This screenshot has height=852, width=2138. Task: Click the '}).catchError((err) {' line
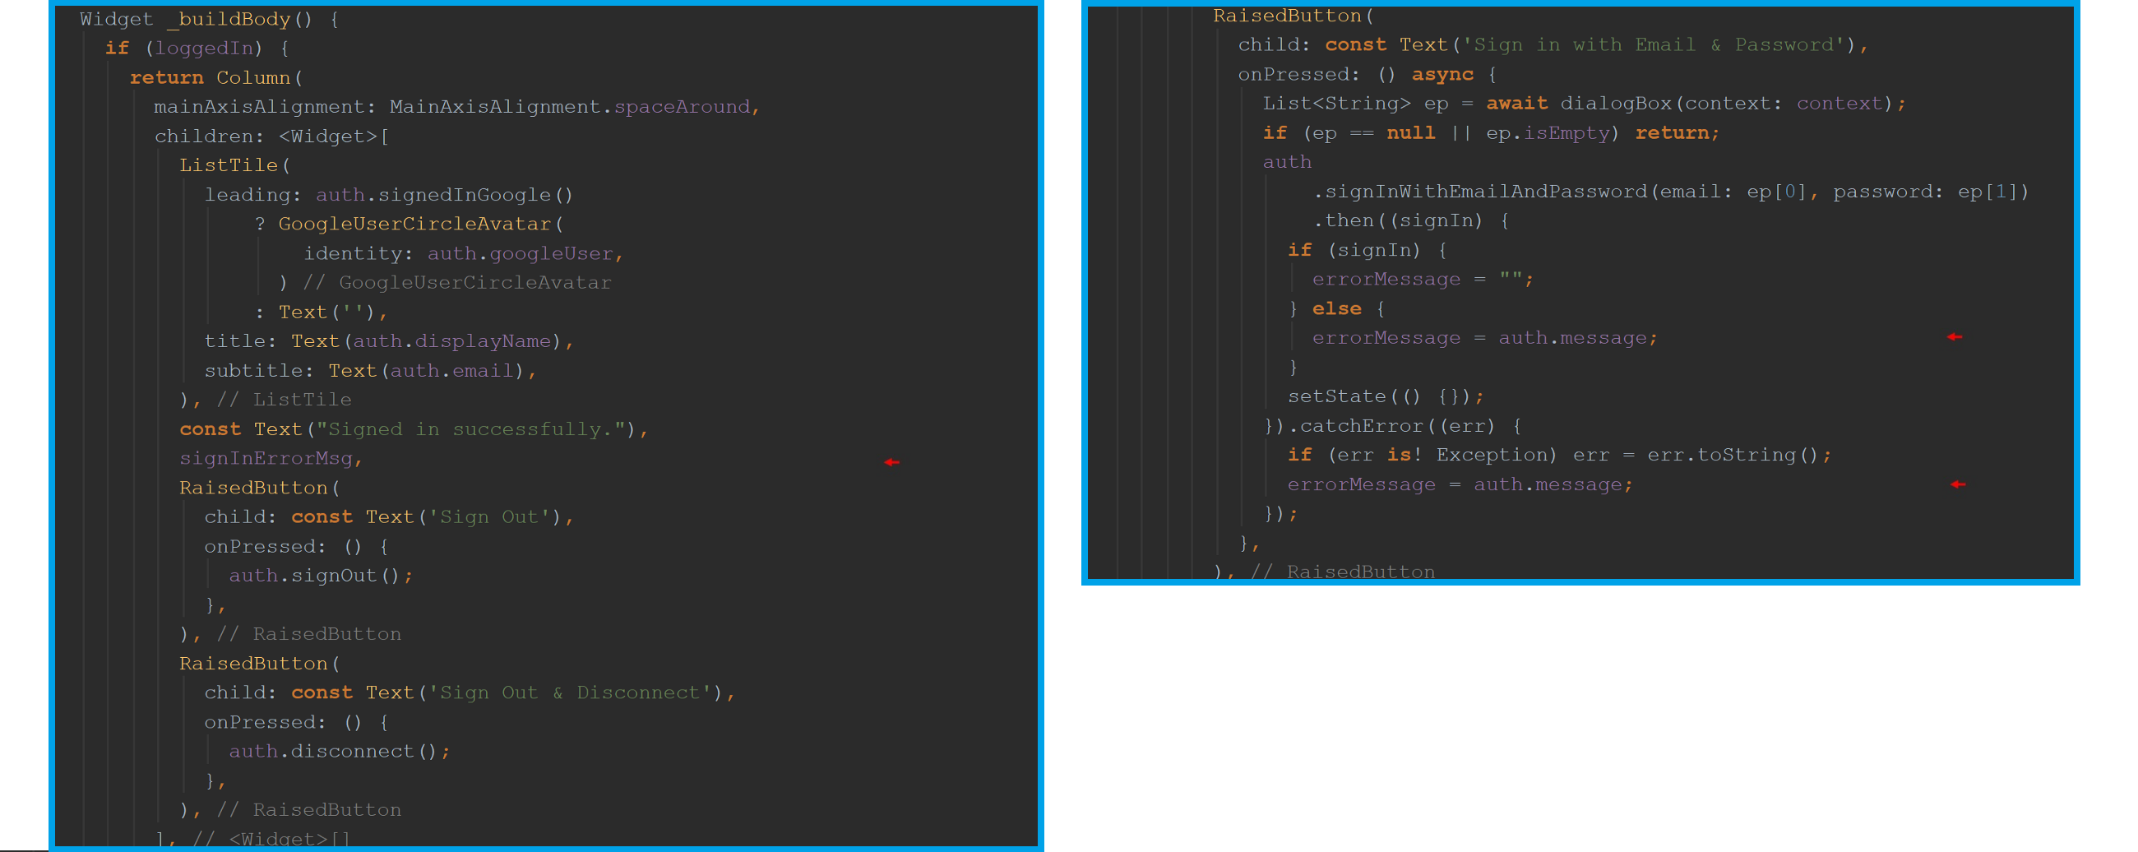[x=1392, y=426]
